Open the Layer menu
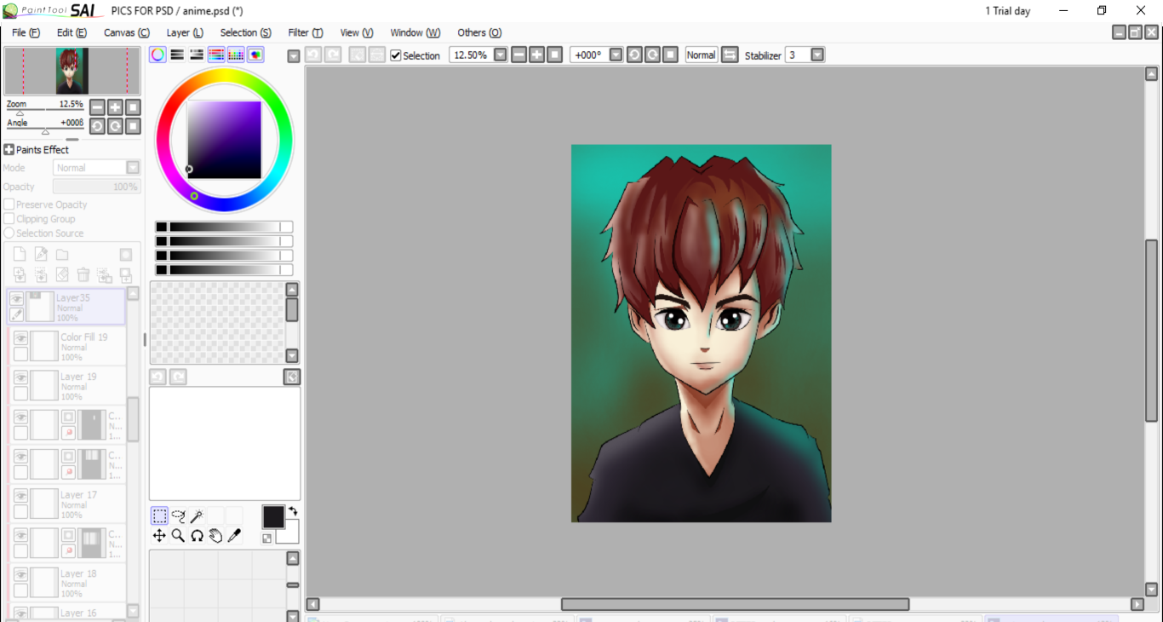The height and width of the screenshot is (622, 1163). coord(185,32)
